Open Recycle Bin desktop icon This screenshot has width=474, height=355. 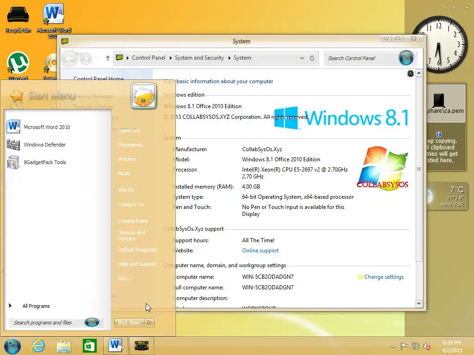pos(18,19)
